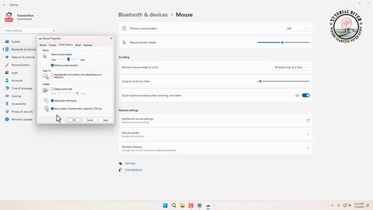Open Accounts settings category
373x210 pixels.
click(x=17, y=80)
